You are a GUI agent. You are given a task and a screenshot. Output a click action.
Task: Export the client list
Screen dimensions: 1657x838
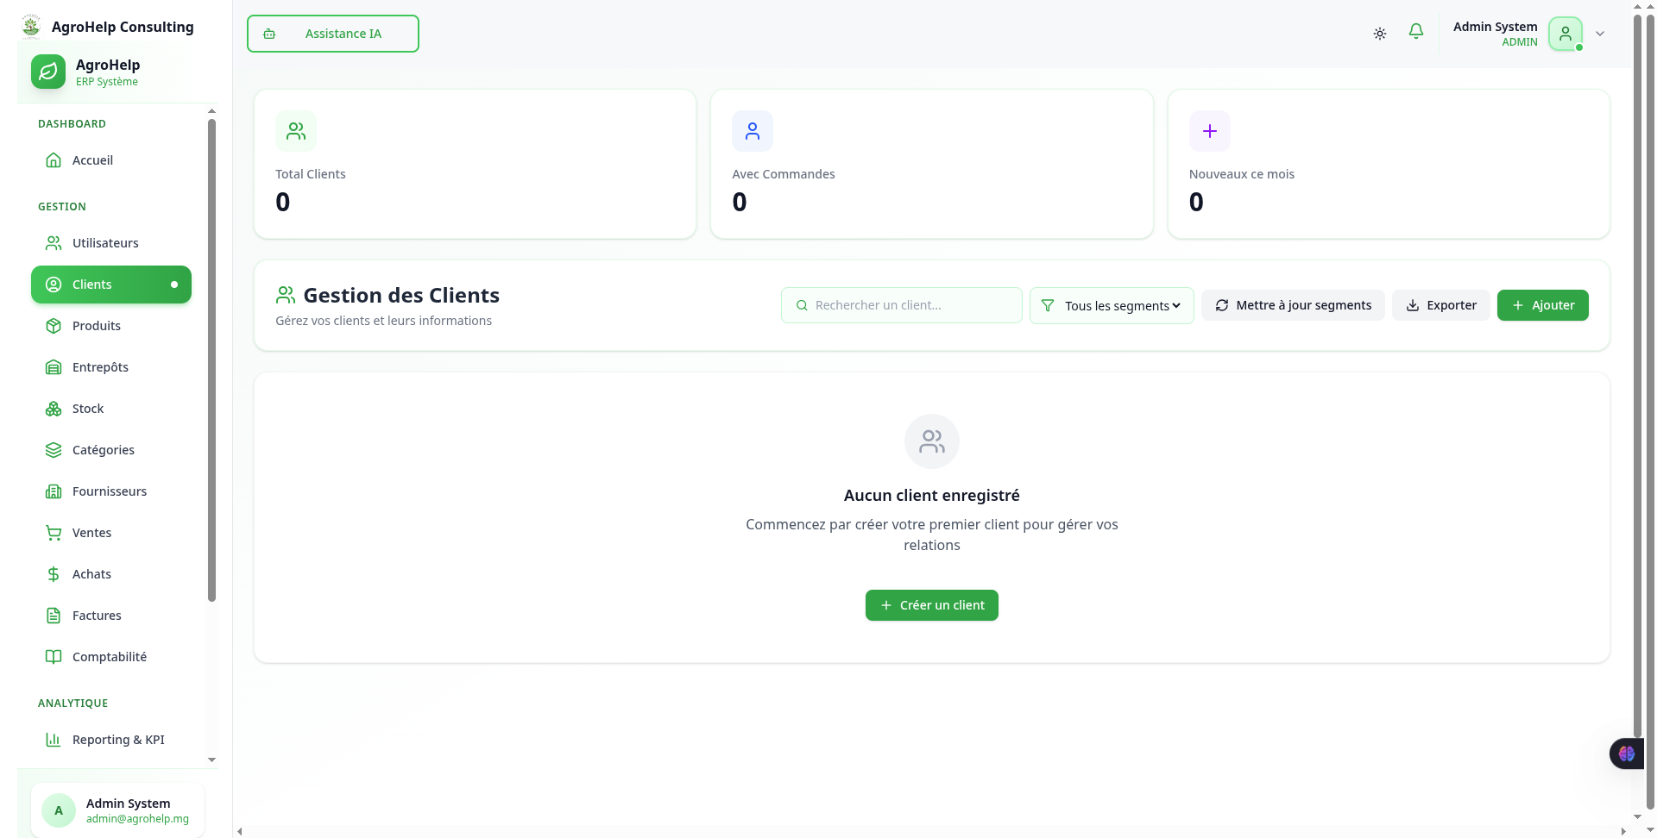click(1440, 305)
